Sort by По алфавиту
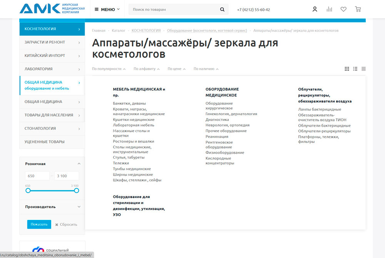This screenshot has width=385, height=258. (147, 69)
